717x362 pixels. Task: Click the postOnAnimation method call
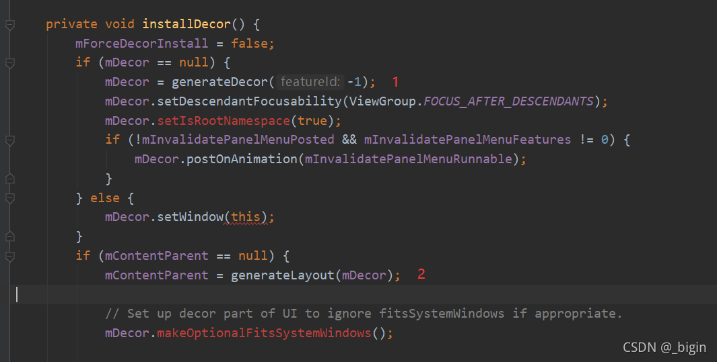click(x=242, y=159)
